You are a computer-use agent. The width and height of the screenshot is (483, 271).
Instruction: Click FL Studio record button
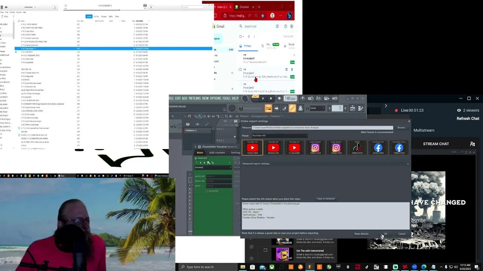(x=279, y=99)
